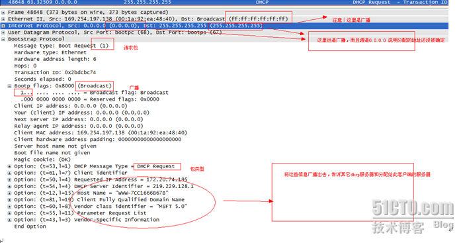Select Server host name not given
This screenshot has height=243, width=463.
click(55, 146)
